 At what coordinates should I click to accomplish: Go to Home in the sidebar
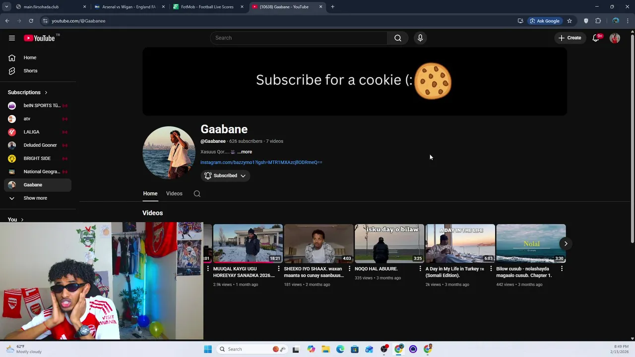[x=38, y=58]
